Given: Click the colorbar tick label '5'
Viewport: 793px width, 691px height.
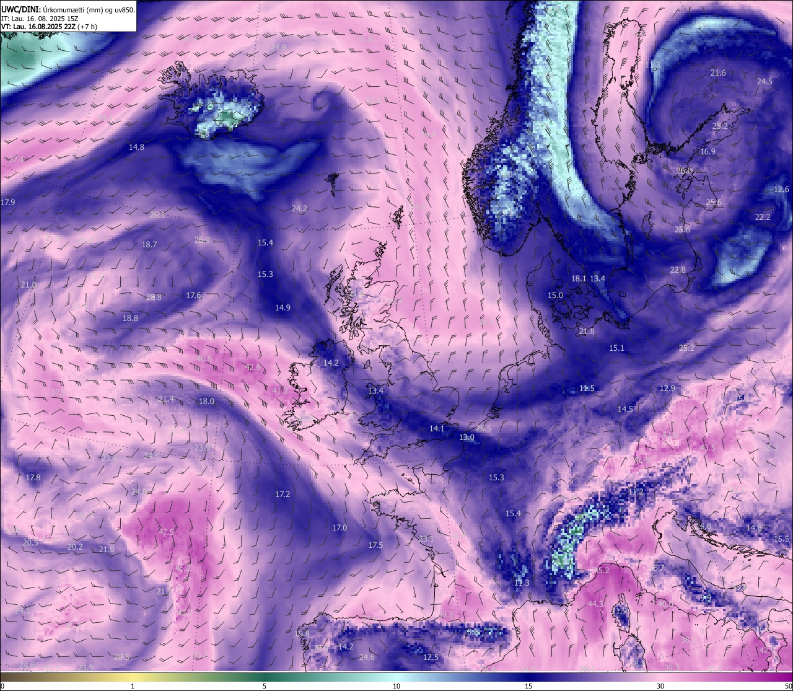Looking at the screenshot, I should 265,686.
